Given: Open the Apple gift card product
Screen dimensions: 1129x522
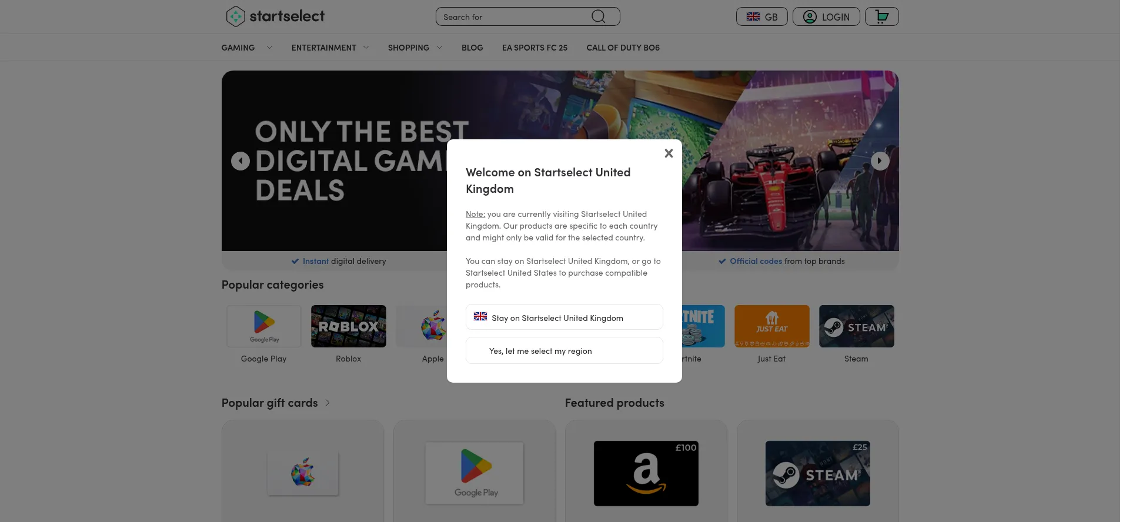Looking at the screenshot, I should [x=303, y=471].
